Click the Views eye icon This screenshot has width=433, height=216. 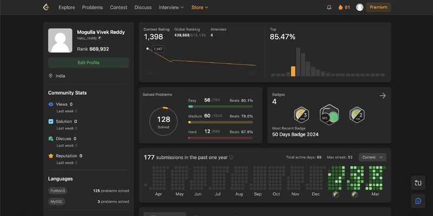tap(51, 104)
